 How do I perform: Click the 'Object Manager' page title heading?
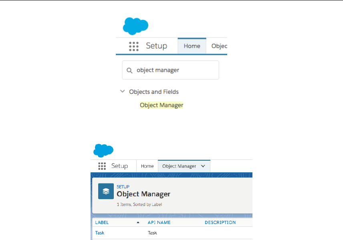pos(143,194)
